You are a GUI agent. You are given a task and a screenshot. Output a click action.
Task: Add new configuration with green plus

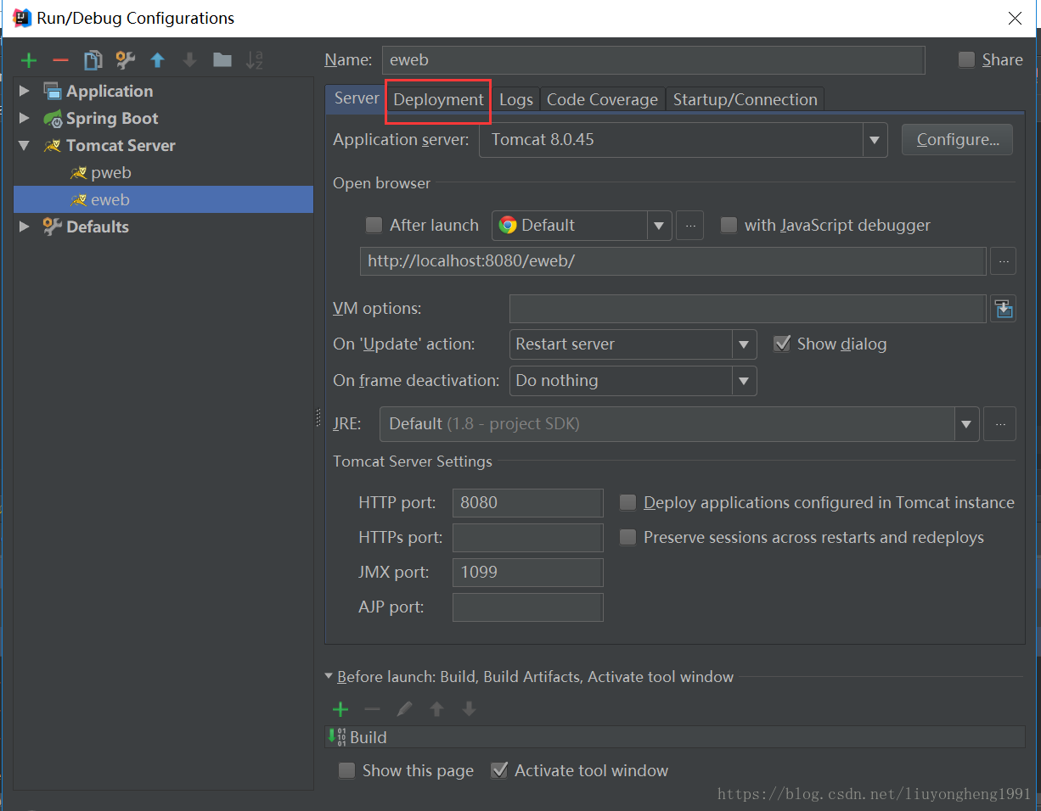click(x=29, y=60)
